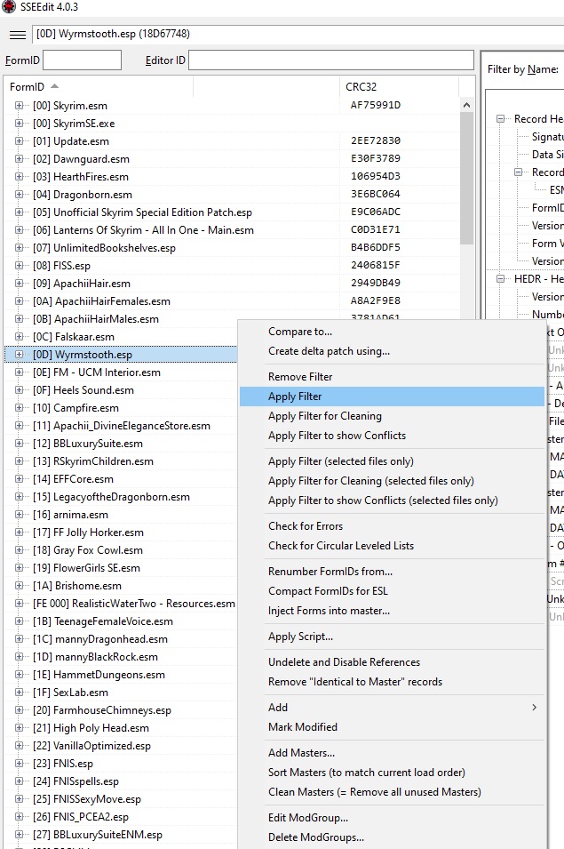The height and width of the screenshot is (849, 564).
Task: Sort by the CRC32 column header
Action: (399, 86)
